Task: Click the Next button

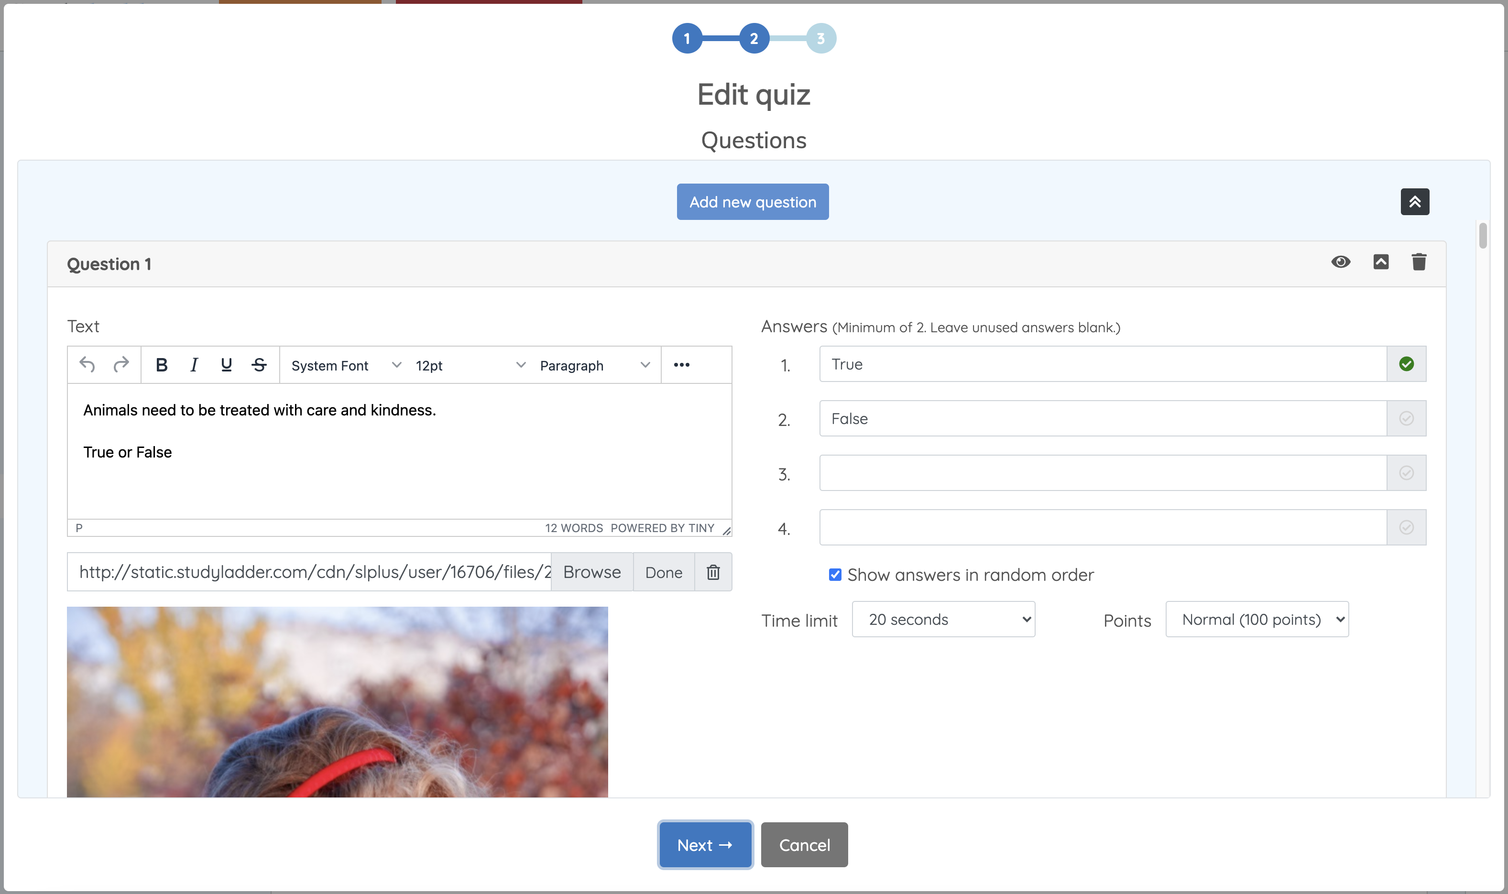Action: tap(705, 845)
